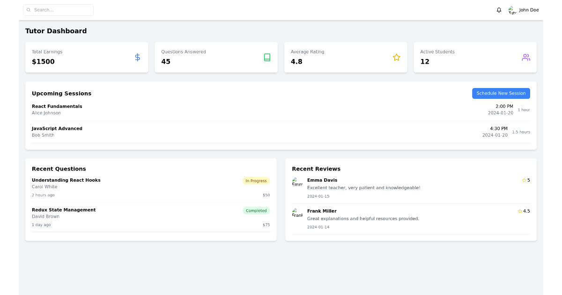Switch to the Recent Questions section header
Viewport: 562px width, 295px height.
click(x=59, y=169)
